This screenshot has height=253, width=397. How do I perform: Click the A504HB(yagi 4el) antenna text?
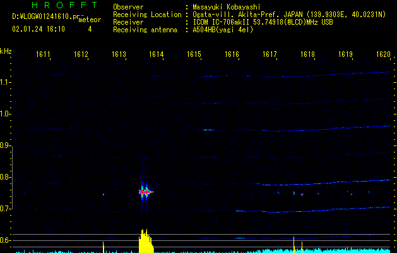pos(223,30)
